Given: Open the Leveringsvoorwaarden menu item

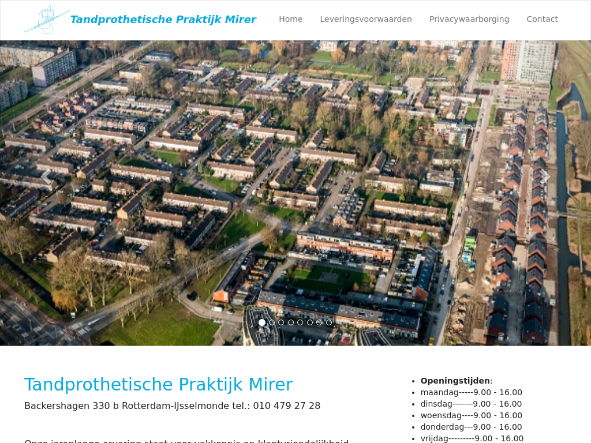Looking at the screenshot, I should [366, 19].
